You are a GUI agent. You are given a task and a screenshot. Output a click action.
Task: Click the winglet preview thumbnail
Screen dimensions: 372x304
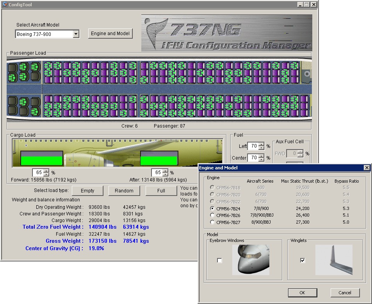pyautogui.click(x=334, y=260)
